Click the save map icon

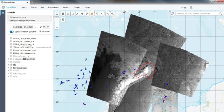[63, 14]
